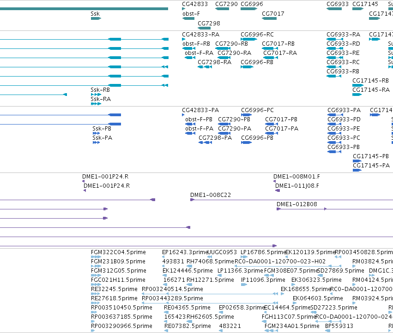
Task: Click EST LP11366.3prime
Action: 240,271
